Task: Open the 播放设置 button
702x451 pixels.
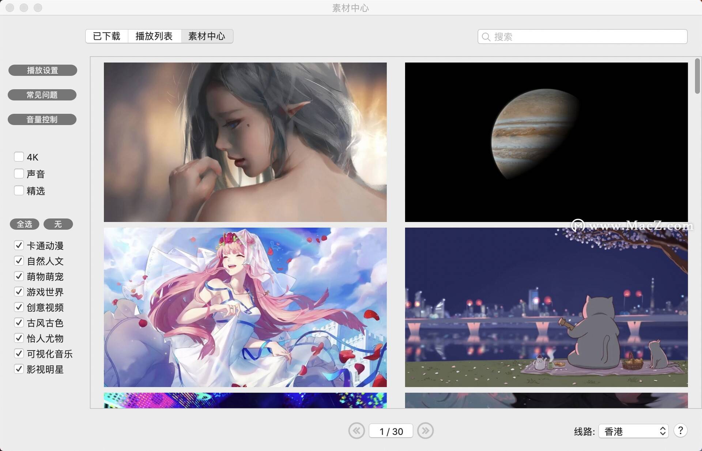Action: pos(42,70)
